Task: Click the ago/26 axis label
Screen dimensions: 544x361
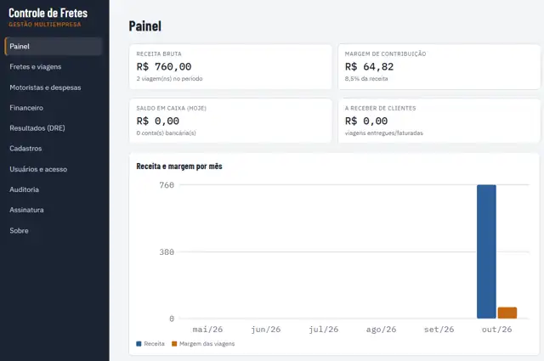Action: pyautogui.click(x=381, y=329)
